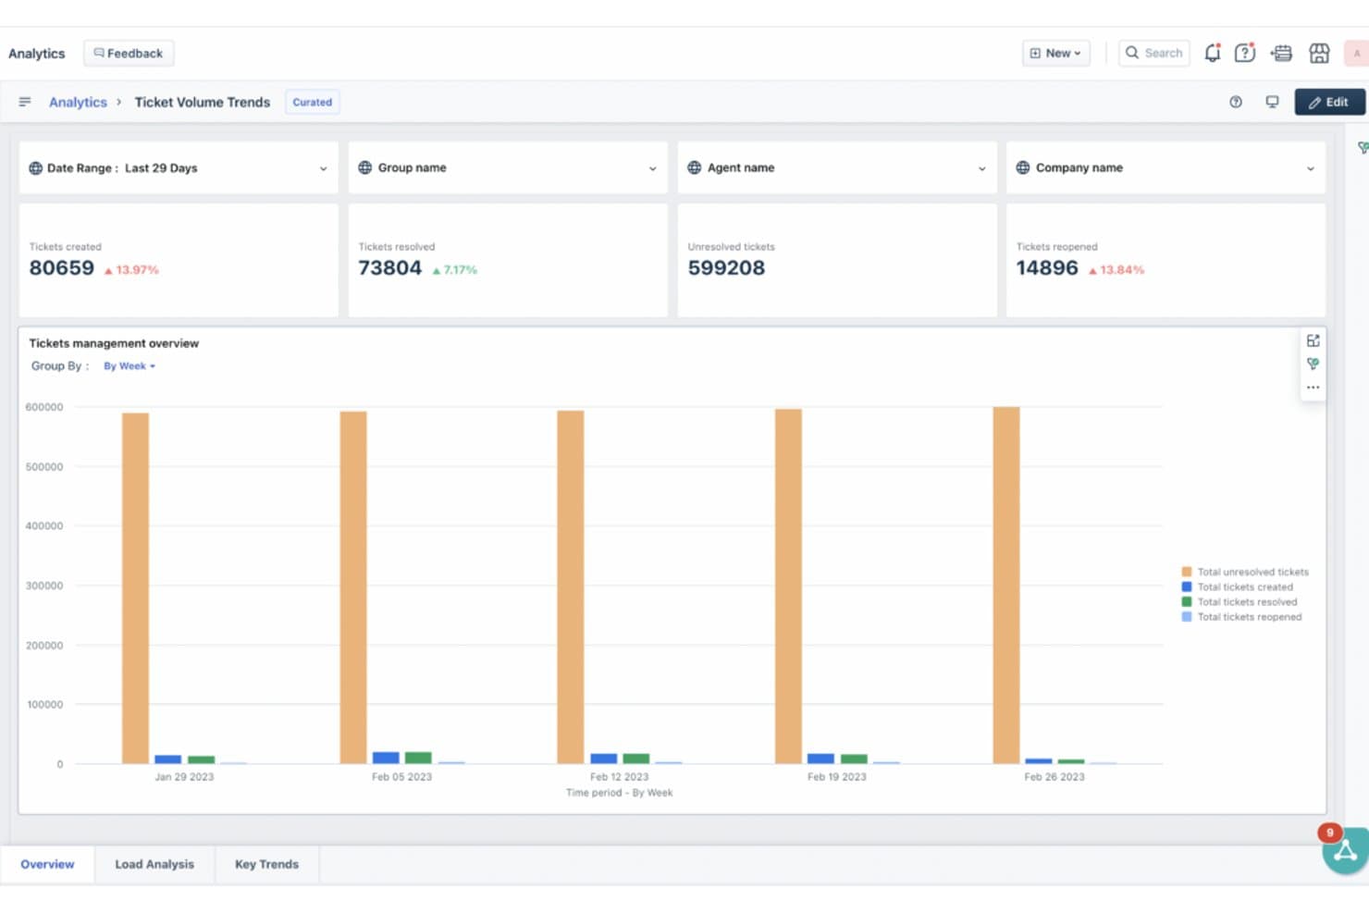Switch to the Load Analysis tab
Viewport: 1369px width, 913px height.
[154, 864]
